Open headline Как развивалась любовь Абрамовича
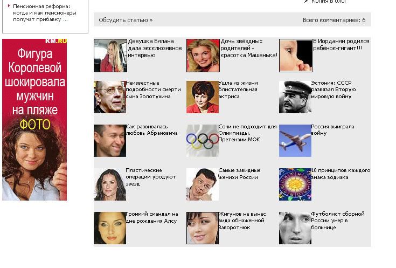Screen dimensions: 396x268 click(x=152, y=130)
